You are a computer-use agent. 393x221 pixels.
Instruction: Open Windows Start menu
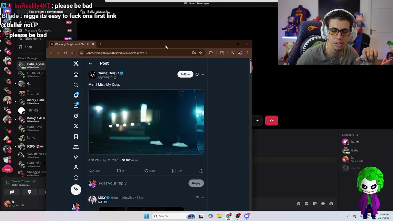(147, 216)
